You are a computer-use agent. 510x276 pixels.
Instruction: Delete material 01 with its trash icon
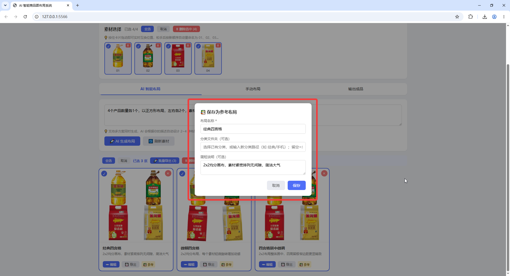coord(128,45)
